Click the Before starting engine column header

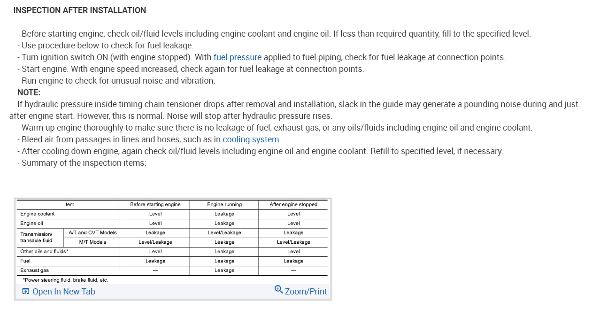tap(155, 204)
